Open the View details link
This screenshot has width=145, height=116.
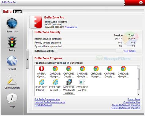129,51
